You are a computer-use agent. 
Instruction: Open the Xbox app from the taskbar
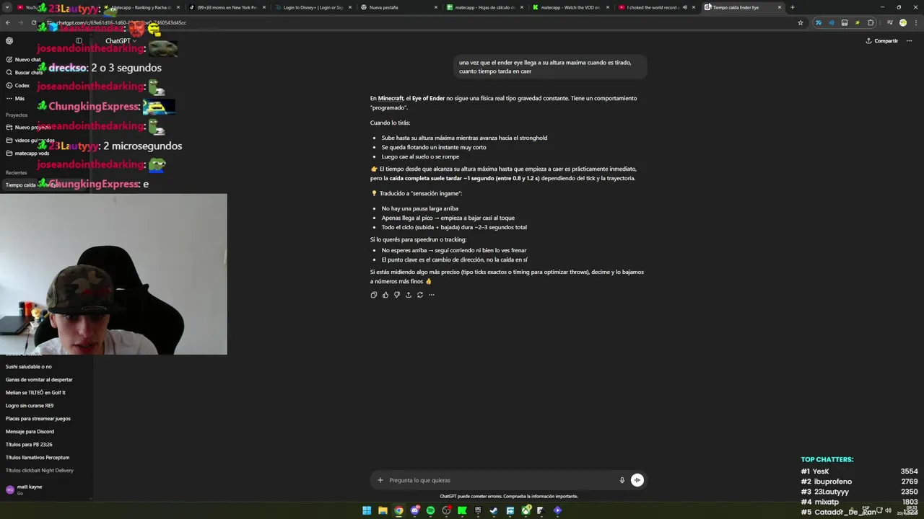click(526, 510)
